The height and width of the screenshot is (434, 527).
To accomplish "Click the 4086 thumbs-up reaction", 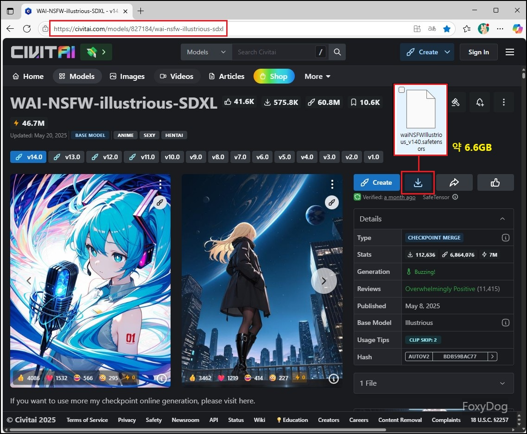I will [x=29, y=378].
